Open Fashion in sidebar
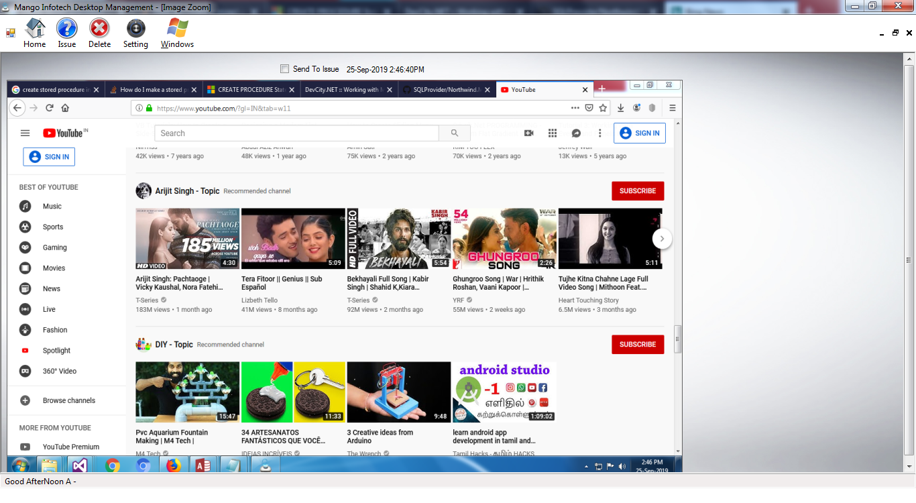Image resolution: width=916 pixels, height=503 pixels. pyautogui.click(x=67, y=330)
